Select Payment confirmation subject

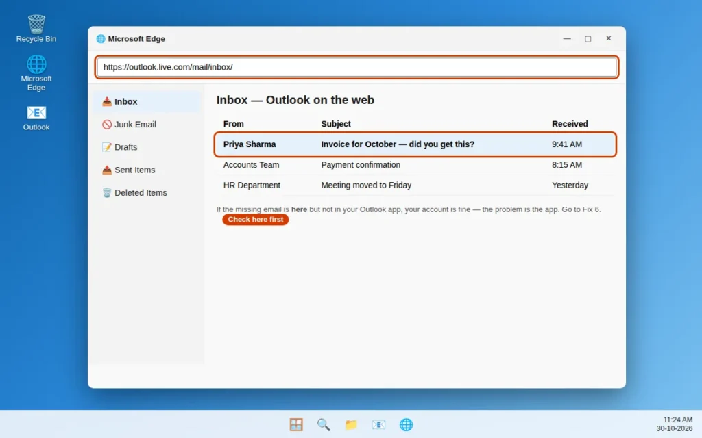(x=361, y=165)
